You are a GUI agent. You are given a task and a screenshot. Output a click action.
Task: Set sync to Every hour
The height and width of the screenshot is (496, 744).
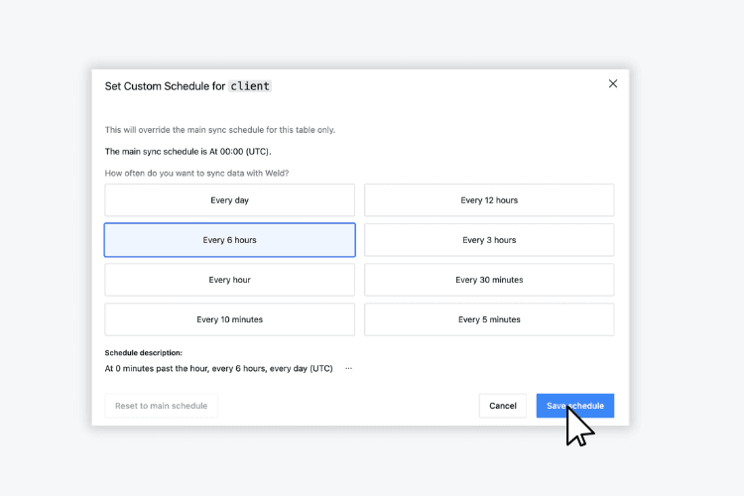[229, 280]
